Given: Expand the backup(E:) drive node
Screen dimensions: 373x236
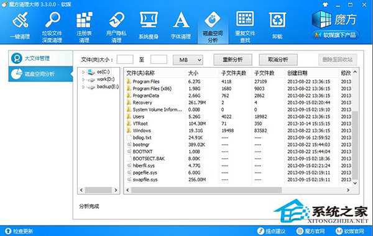Looking at the screenshot, I should [83, 87].
